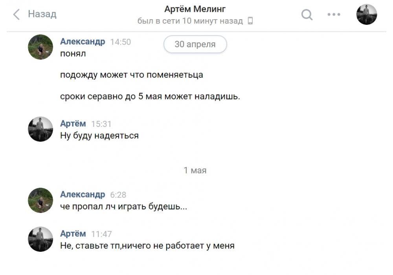Click Александр's avatar beside the 14:50 message
The height and width of the screenshot is (275, 393).
point(40,47)
